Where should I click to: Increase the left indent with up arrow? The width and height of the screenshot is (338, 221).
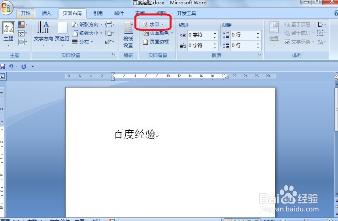pyautogui.click(x=215, y=33)
